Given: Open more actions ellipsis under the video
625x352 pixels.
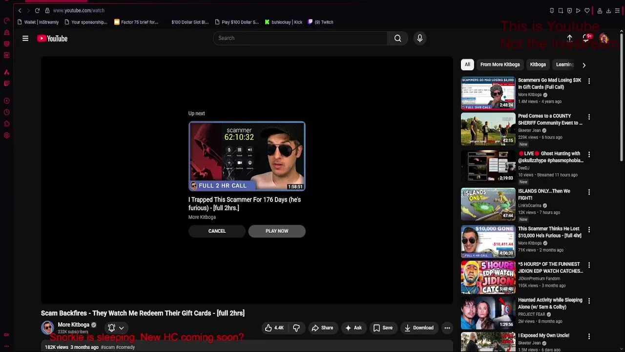Looking at the screenshot, I should (x=447, y=328).
